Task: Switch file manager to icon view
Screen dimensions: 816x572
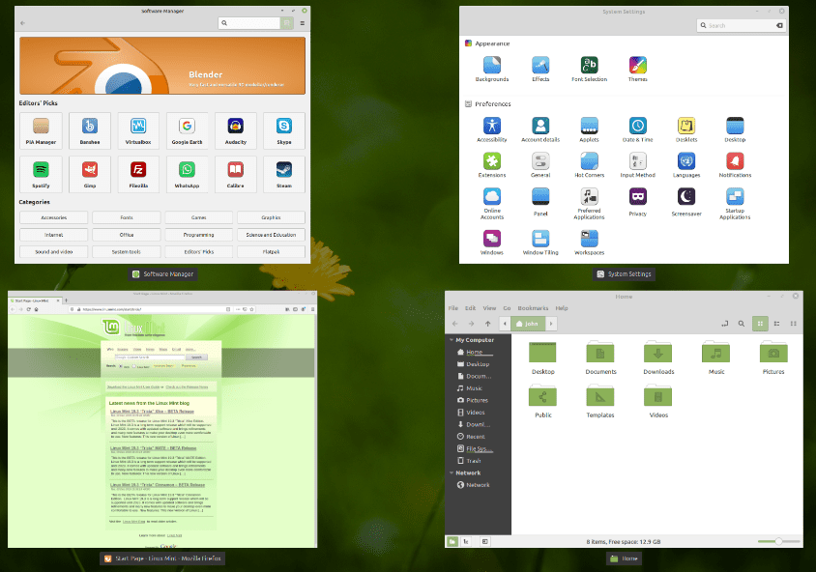Action: (x=760, y=324)
